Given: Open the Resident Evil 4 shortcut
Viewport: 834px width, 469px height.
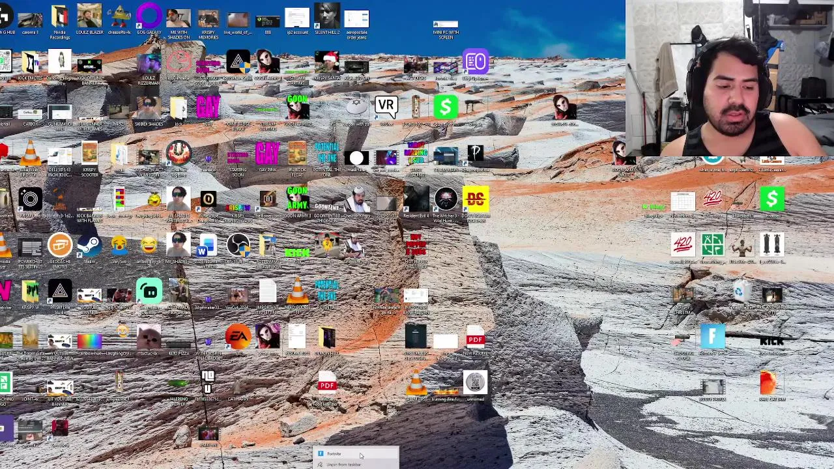Looking at the screenshot, I should [x=416, y=200].
